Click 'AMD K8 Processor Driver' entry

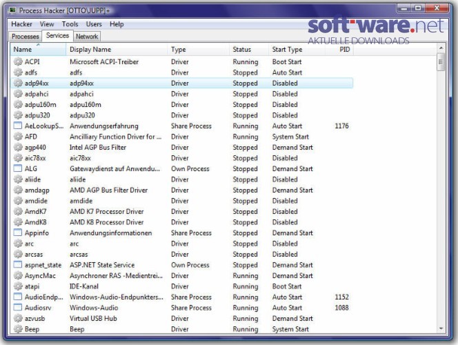[107, 222]
